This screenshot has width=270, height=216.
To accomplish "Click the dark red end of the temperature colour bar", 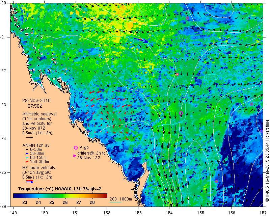I will (105, 196).
